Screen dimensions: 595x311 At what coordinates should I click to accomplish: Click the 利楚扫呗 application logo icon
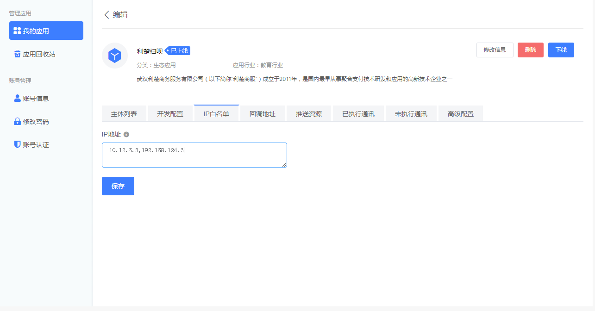(114, 56)
